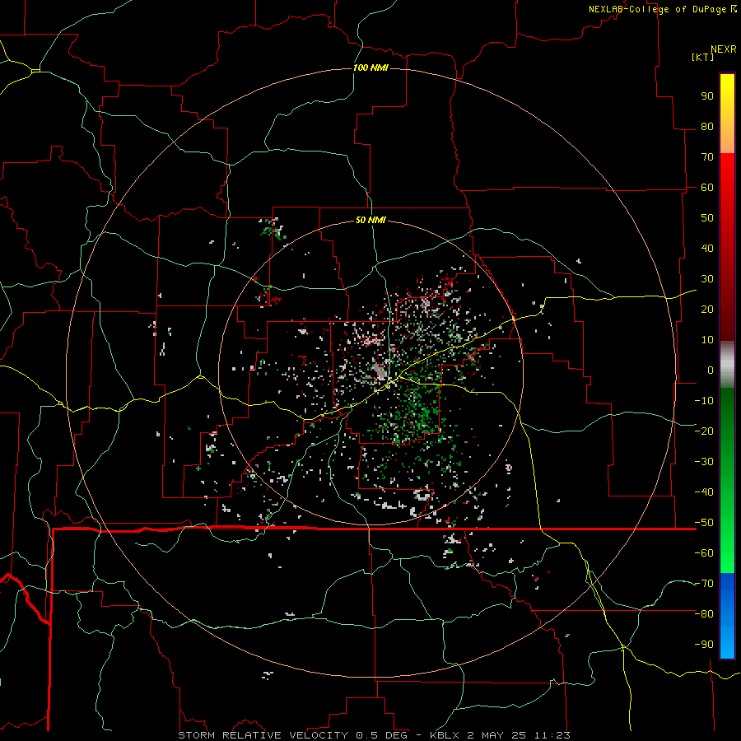Click the 11:23 timestamp text

pos(552,735)
